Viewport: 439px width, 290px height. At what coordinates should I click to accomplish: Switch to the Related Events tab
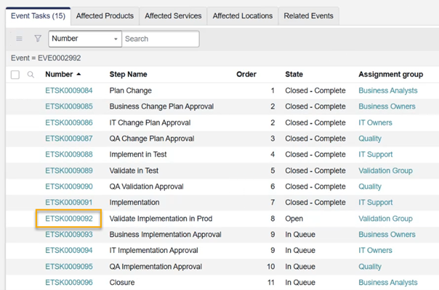pyautogui.click(x=308, y=16)
